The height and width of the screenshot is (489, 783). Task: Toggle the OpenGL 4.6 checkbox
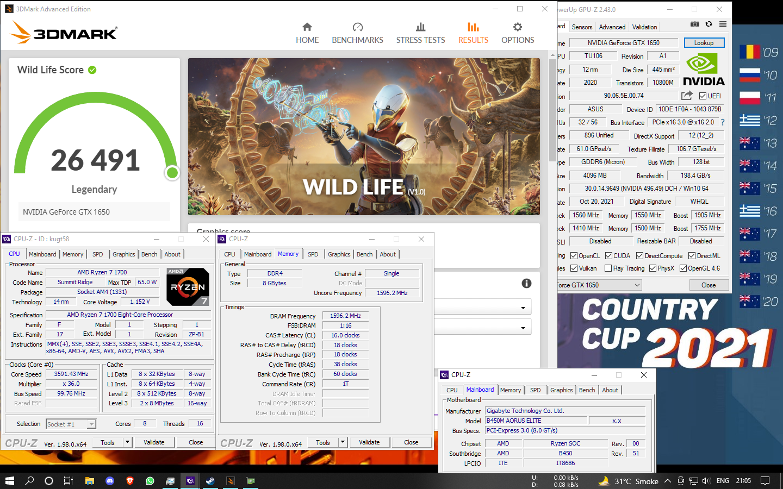click(x=683, y=268)
